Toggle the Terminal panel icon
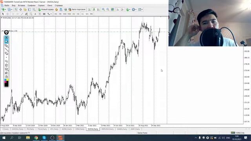Screen dimensions: 251x141 30,9
